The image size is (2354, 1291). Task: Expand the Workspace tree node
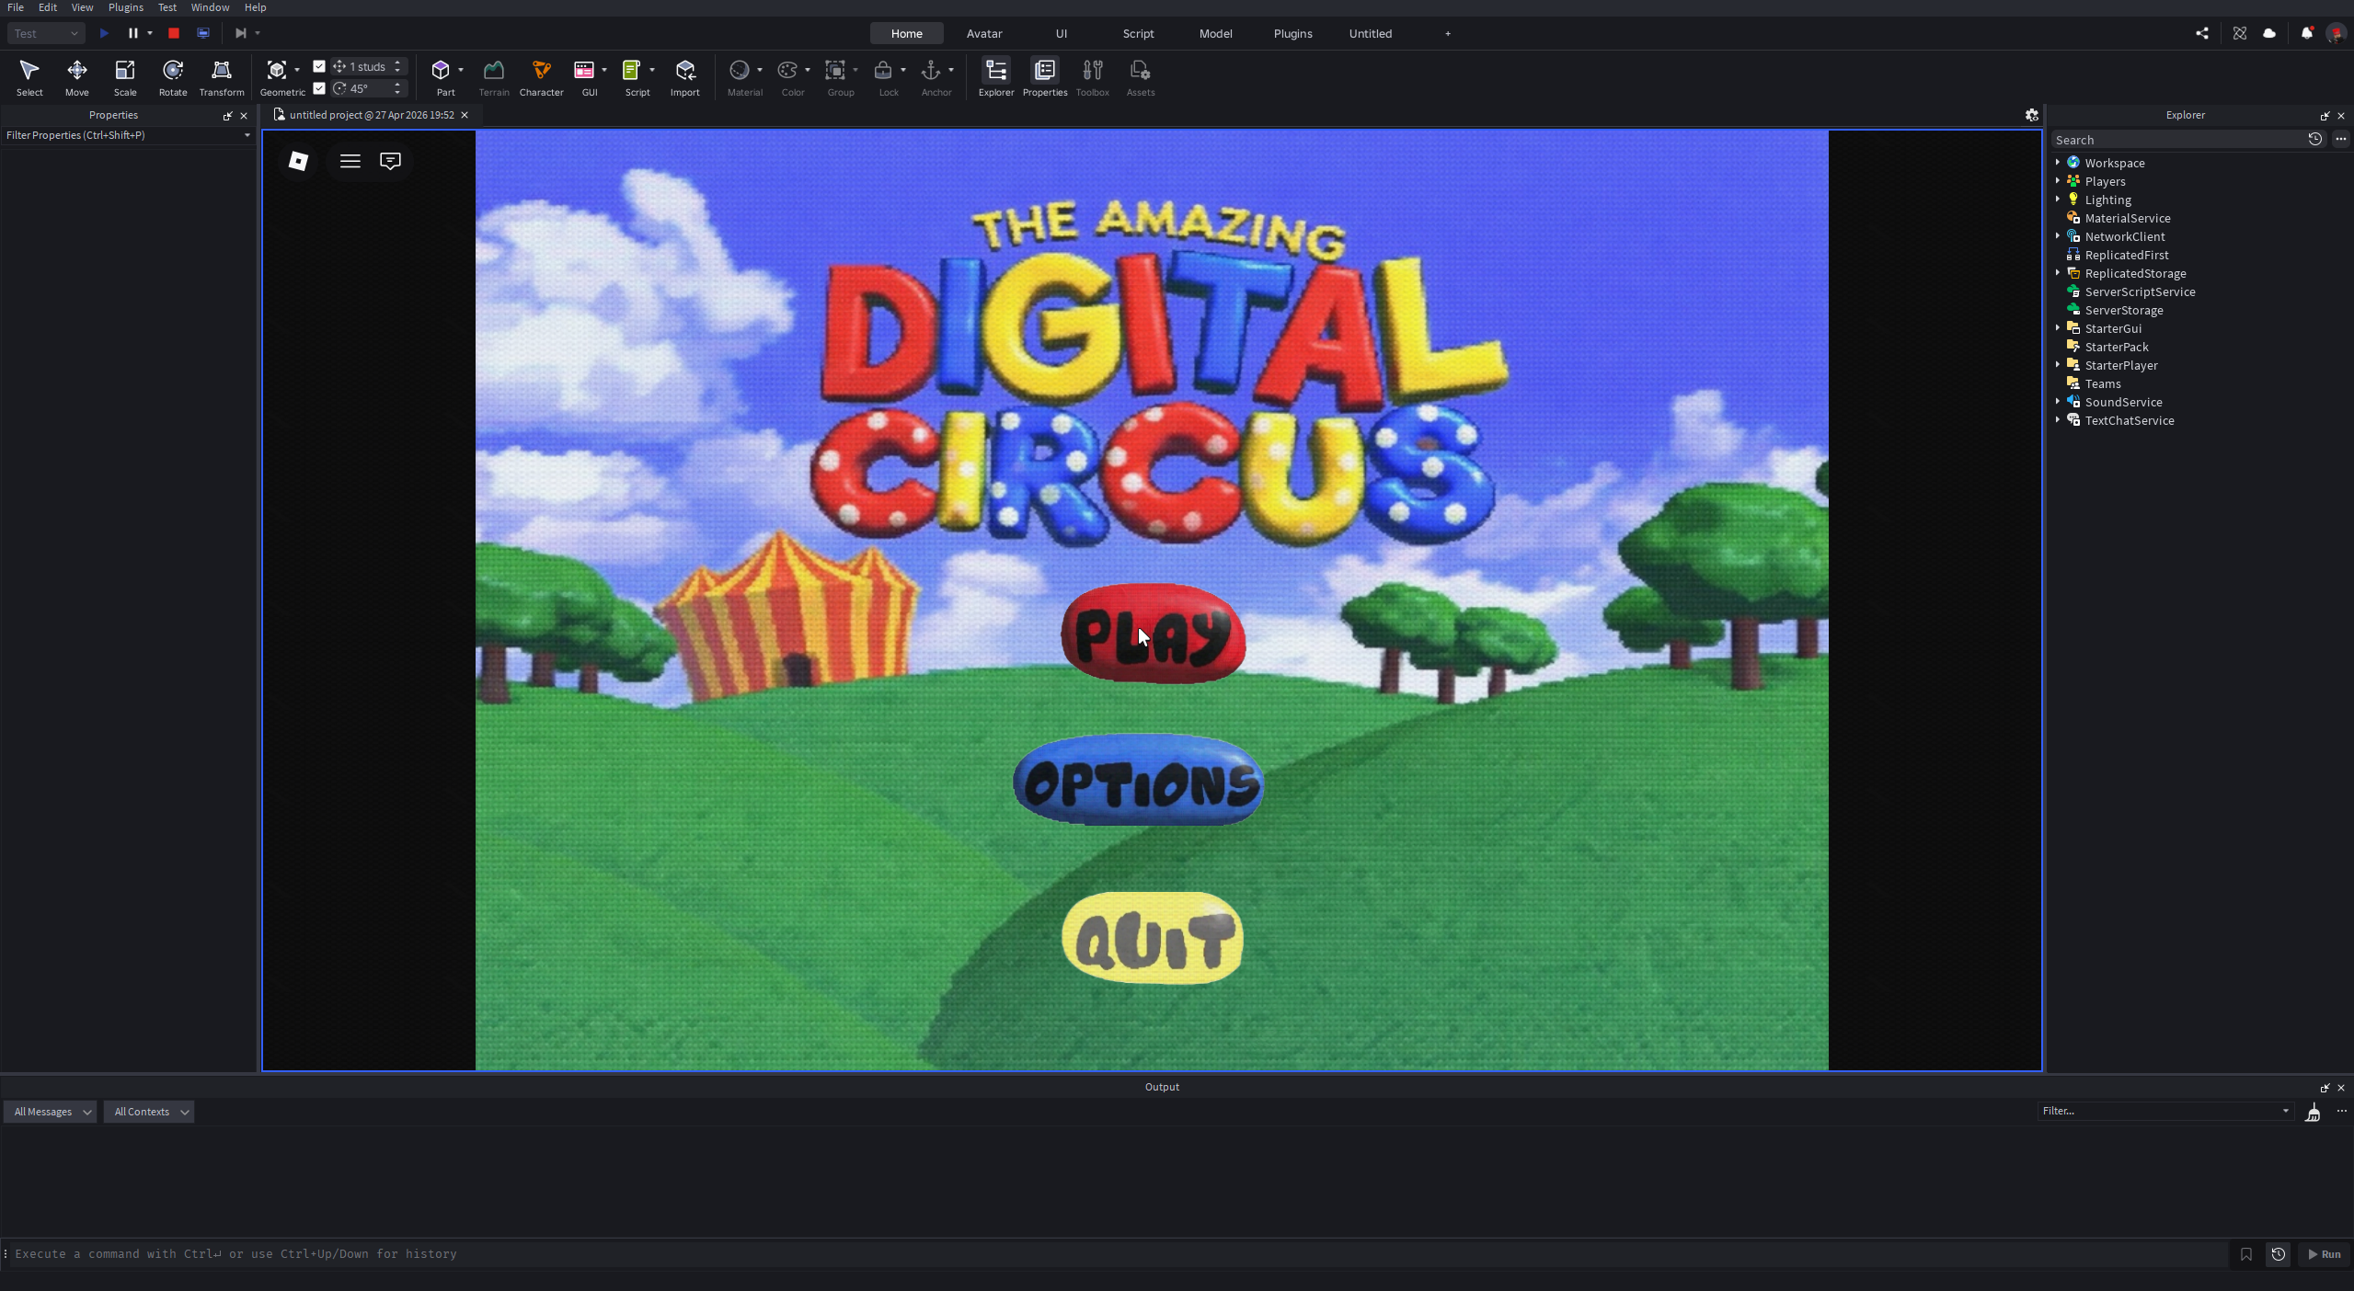point(2058,163)
